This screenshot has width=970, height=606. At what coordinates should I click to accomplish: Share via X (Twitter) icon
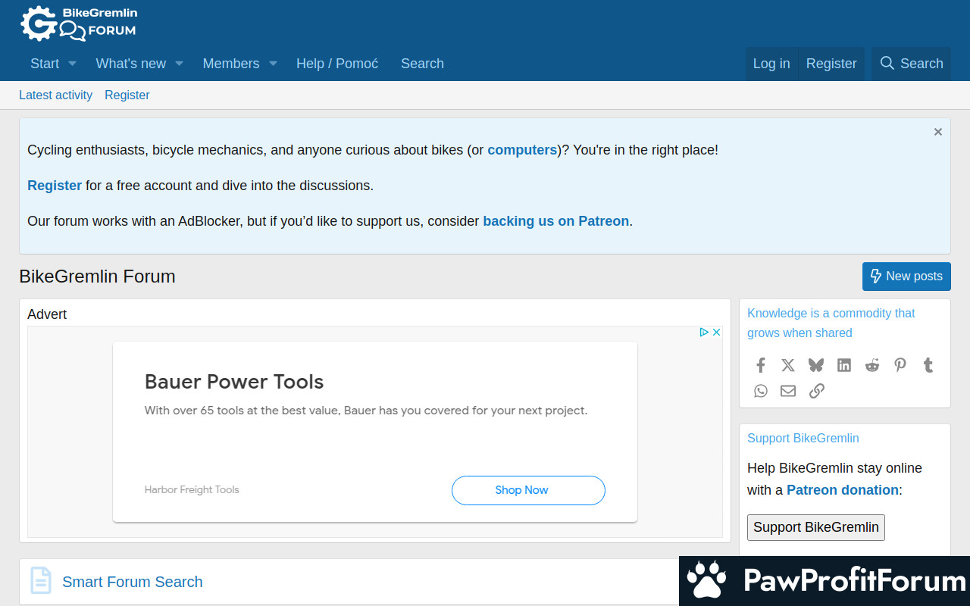coord(788,365)
